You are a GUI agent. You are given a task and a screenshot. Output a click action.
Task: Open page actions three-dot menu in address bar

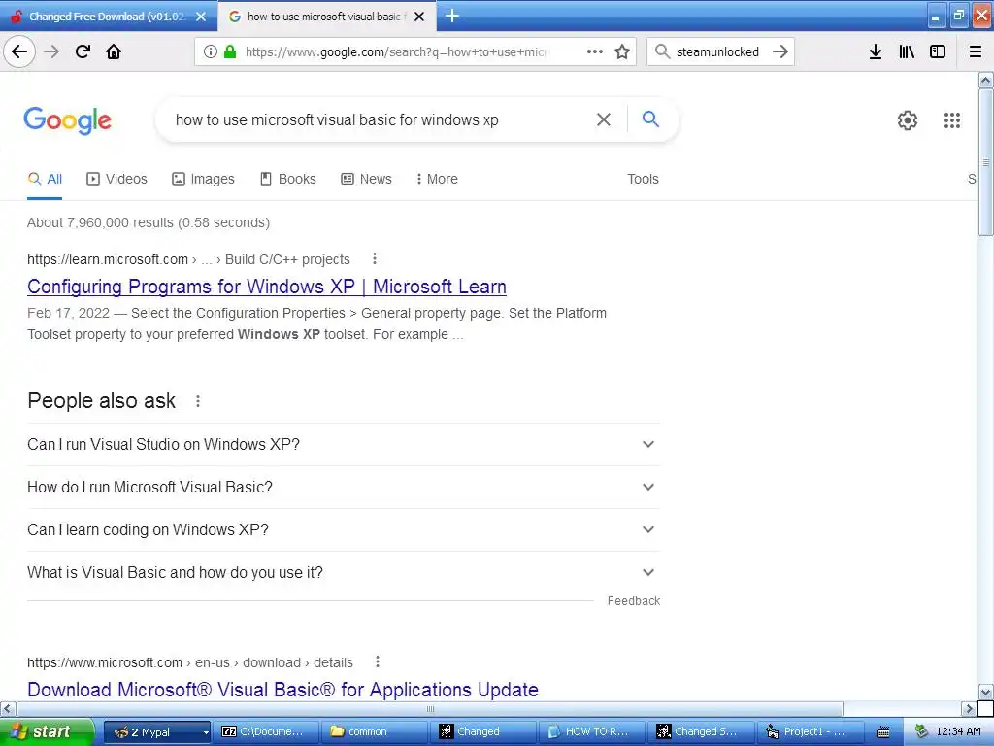(x=595, y=51)
